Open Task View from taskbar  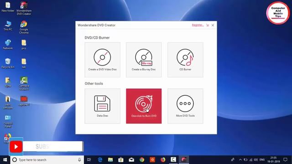[89, 160]
